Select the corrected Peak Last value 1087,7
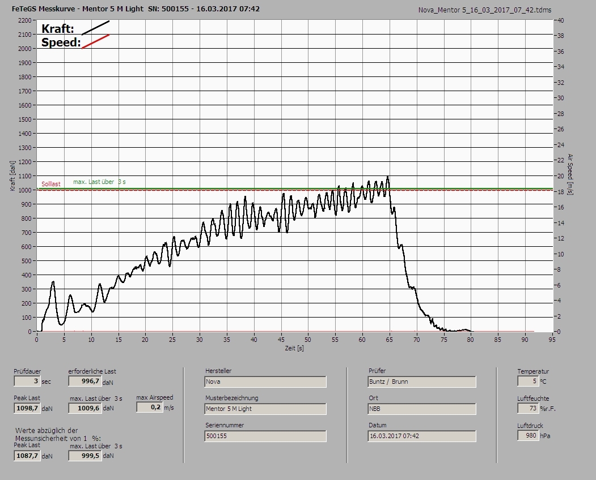 (27, 455)
